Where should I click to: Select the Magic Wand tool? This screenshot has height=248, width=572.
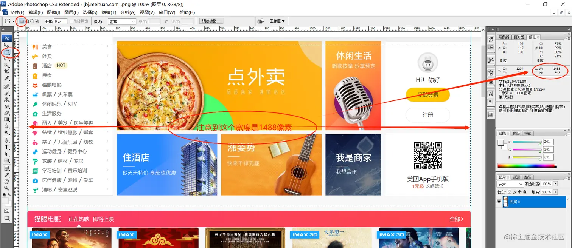(x=7, y=65)
